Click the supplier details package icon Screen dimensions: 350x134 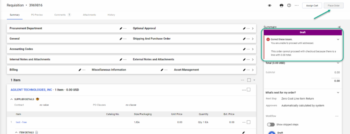coord(37,99)
